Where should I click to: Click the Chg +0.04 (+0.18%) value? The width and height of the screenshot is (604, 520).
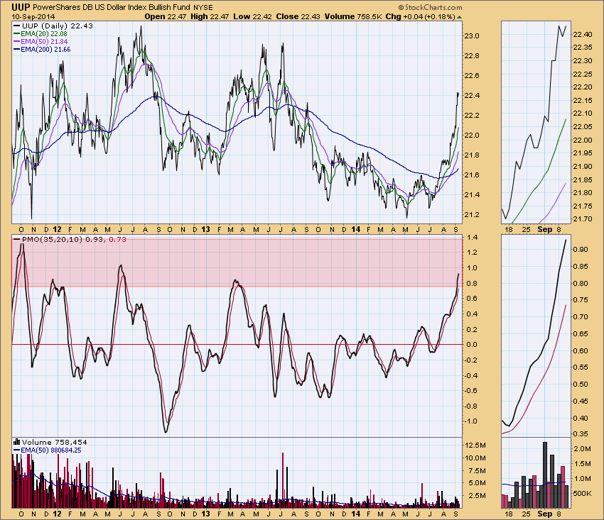tap(421, 16)
